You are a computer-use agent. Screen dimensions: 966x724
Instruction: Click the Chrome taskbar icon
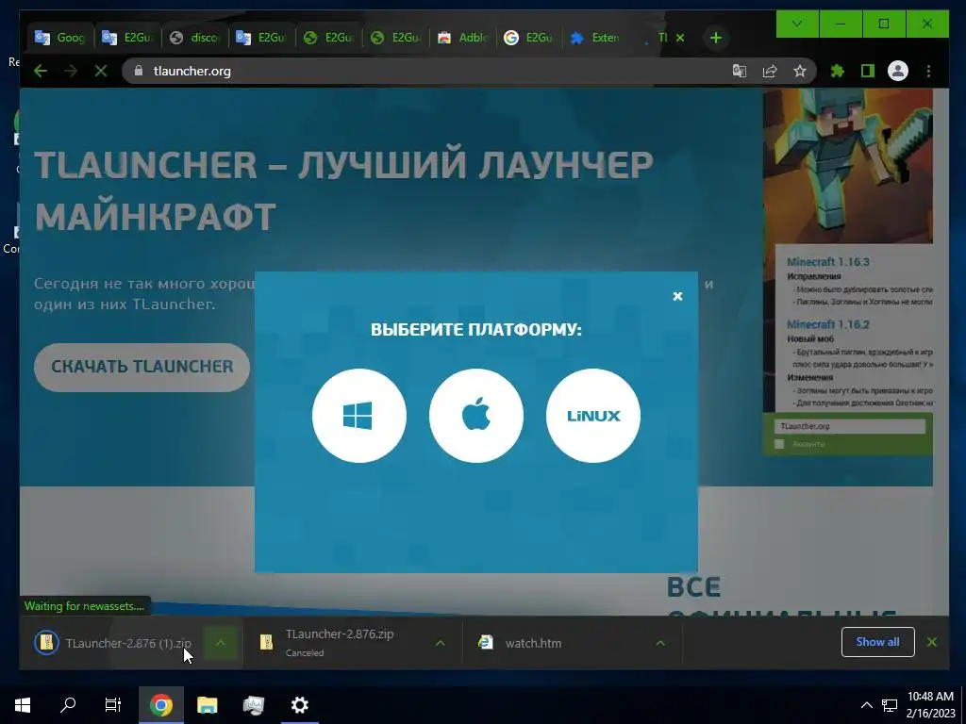point(160,705)
